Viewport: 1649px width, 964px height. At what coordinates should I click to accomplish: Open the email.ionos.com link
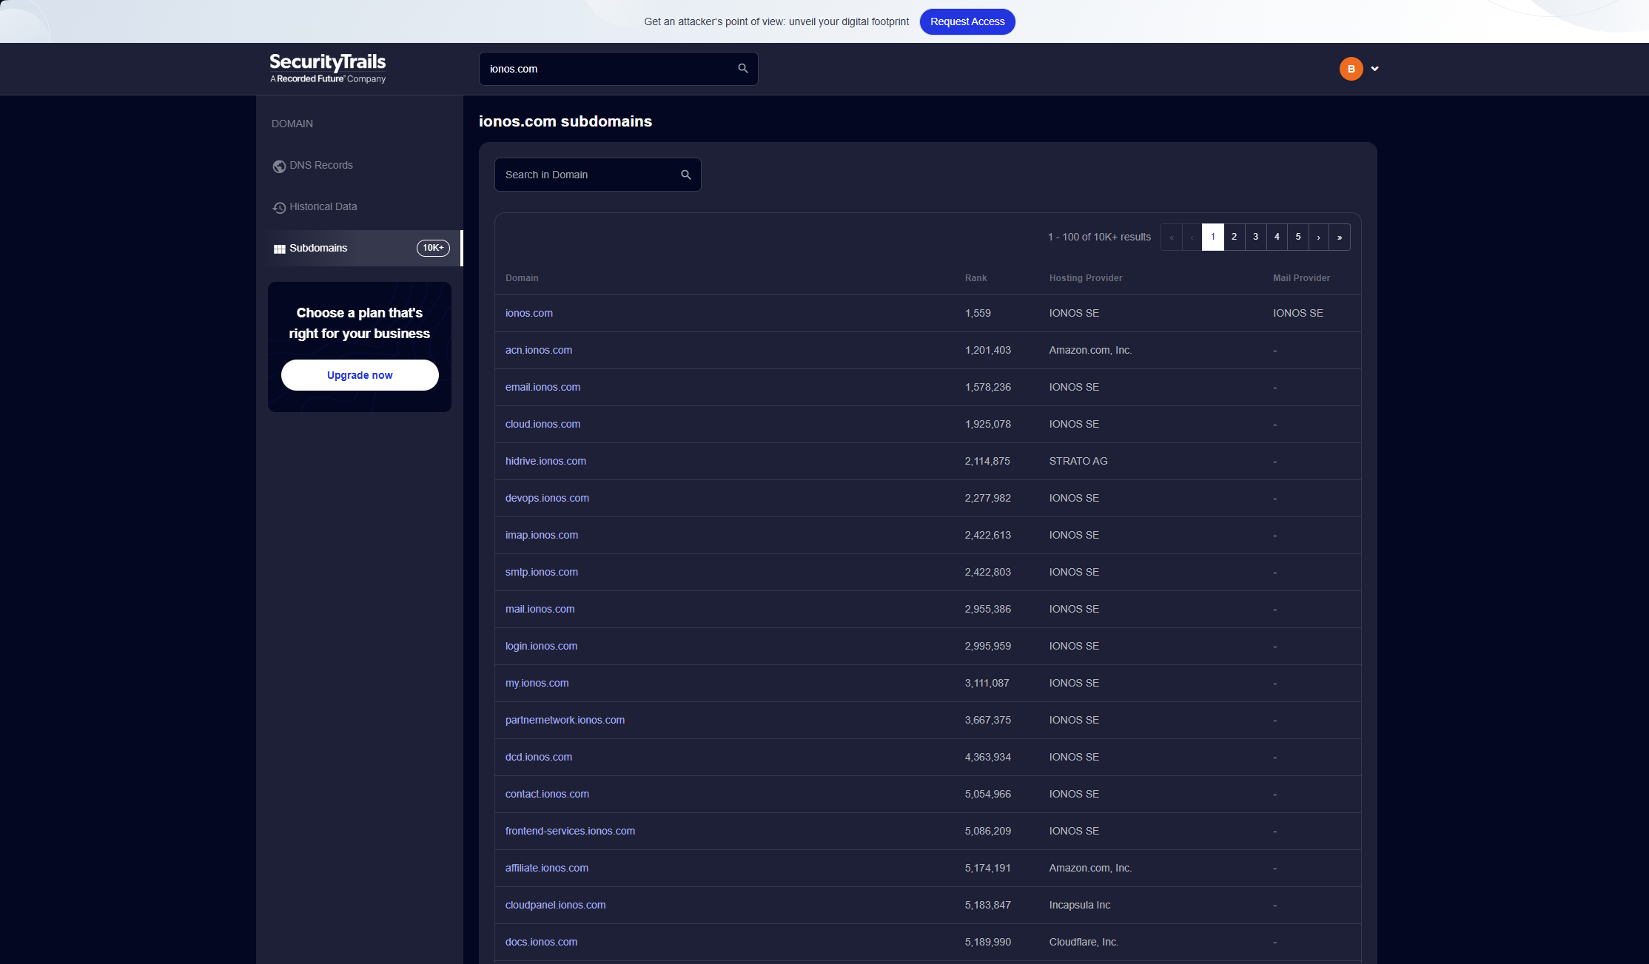pyautogui.click(x=543, y=387)
